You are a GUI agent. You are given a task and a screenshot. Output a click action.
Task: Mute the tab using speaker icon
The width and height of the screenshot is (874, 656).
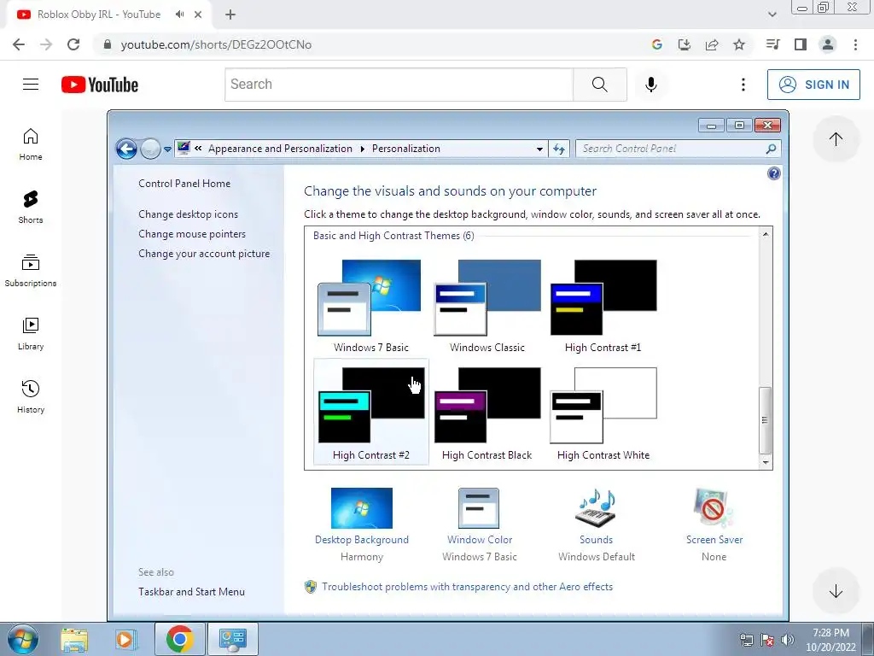(179, 15)
